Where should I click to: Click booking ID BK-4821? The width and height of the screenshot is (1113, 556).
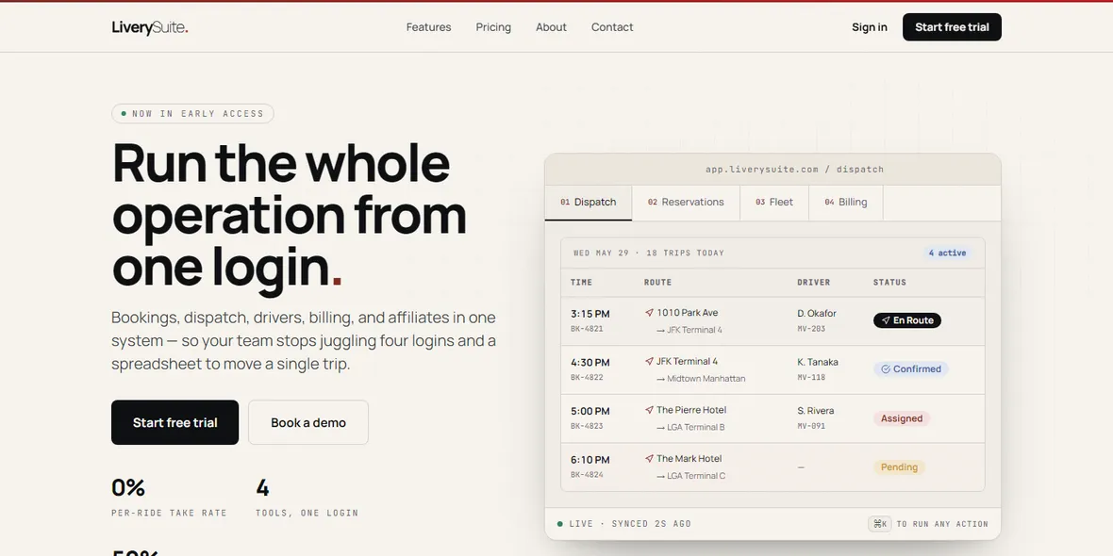coord(587,329)
